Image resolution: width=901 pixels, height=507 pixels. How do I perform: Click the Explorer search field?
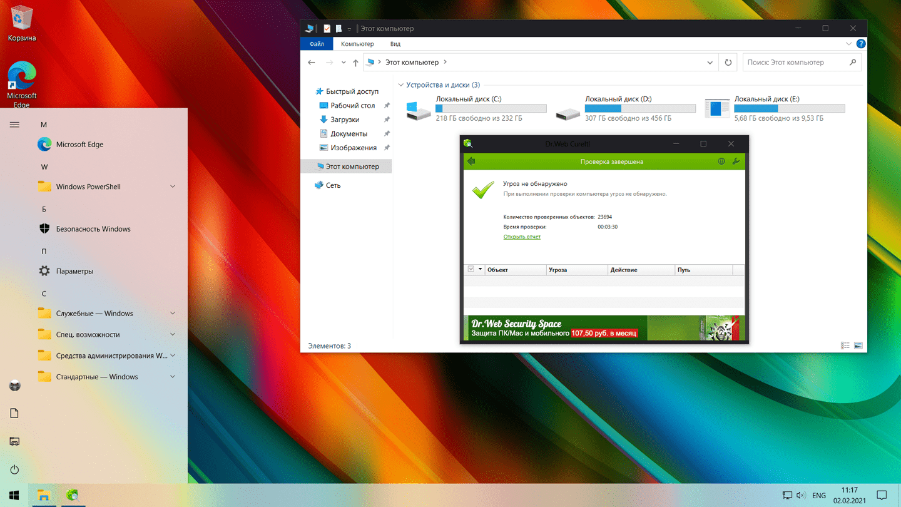[x=795, y=63]
